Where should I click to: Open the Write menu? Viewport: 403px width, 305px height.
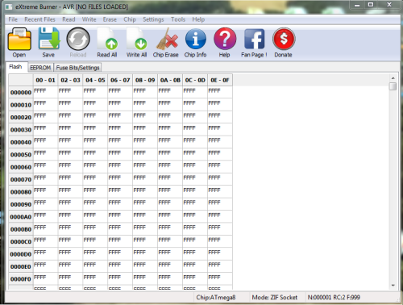point(89,19)
